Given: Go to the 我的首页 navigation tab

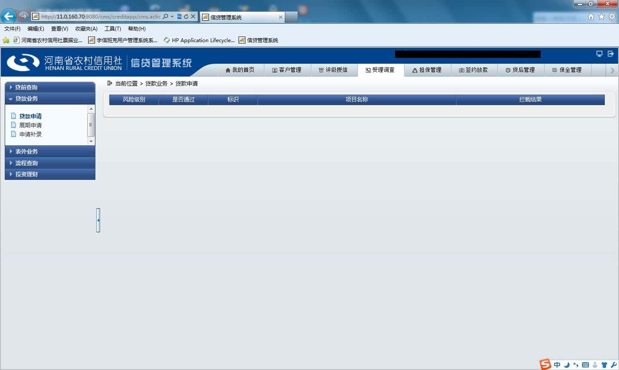Looking at the screenshot, I should coord(240,70).
